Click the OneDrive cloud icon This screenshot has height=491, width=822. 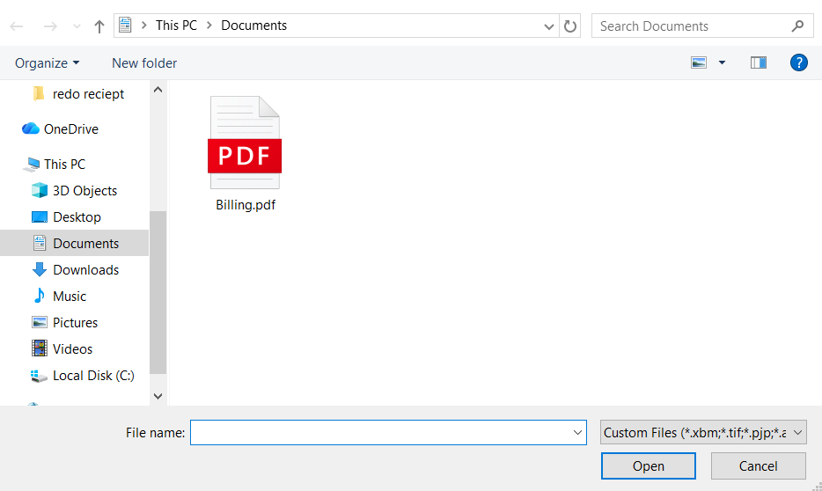point(31,128)
